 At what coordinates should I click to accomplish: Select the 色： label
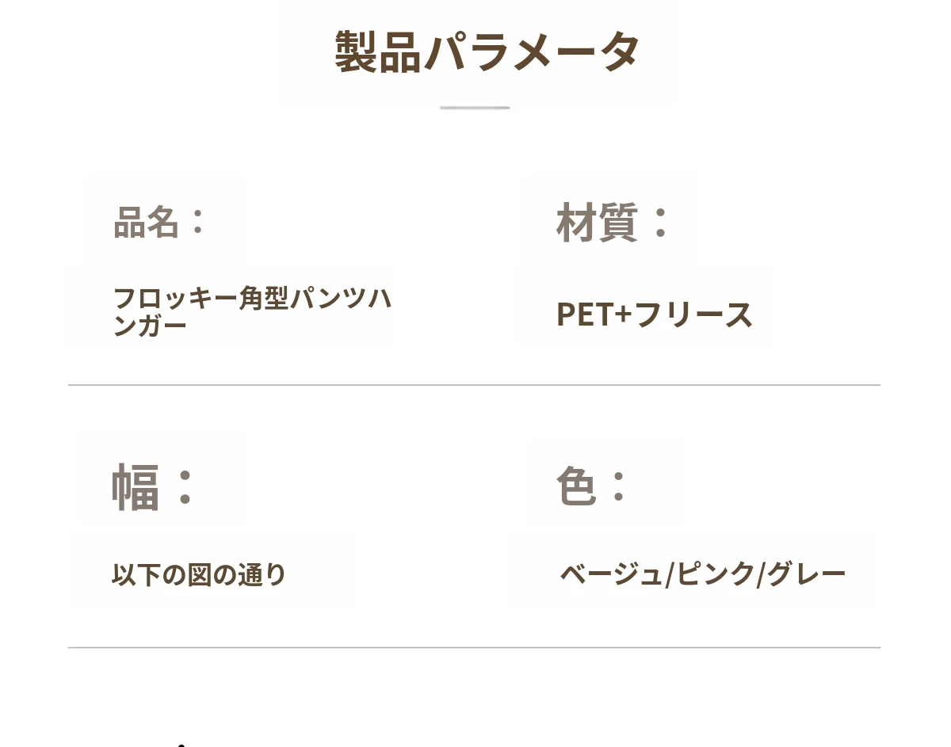coord(592,485)
